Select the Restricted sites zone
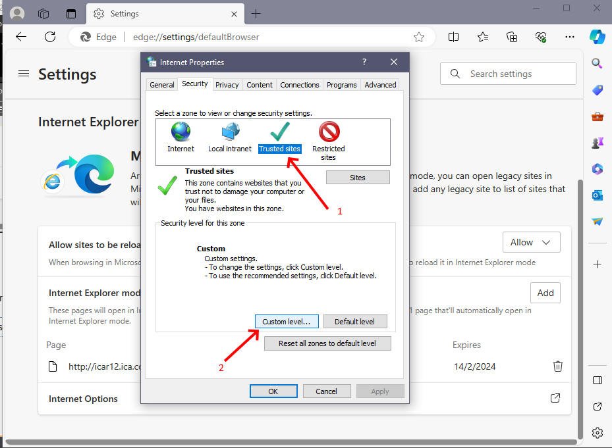This screenshot has width=612, height=448. tap(329, 141)
